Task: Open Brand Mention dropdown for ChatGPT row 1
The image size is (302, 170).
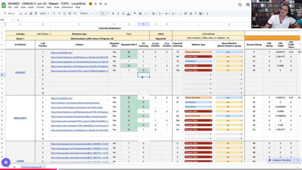Action: click(x=229, y=52)
